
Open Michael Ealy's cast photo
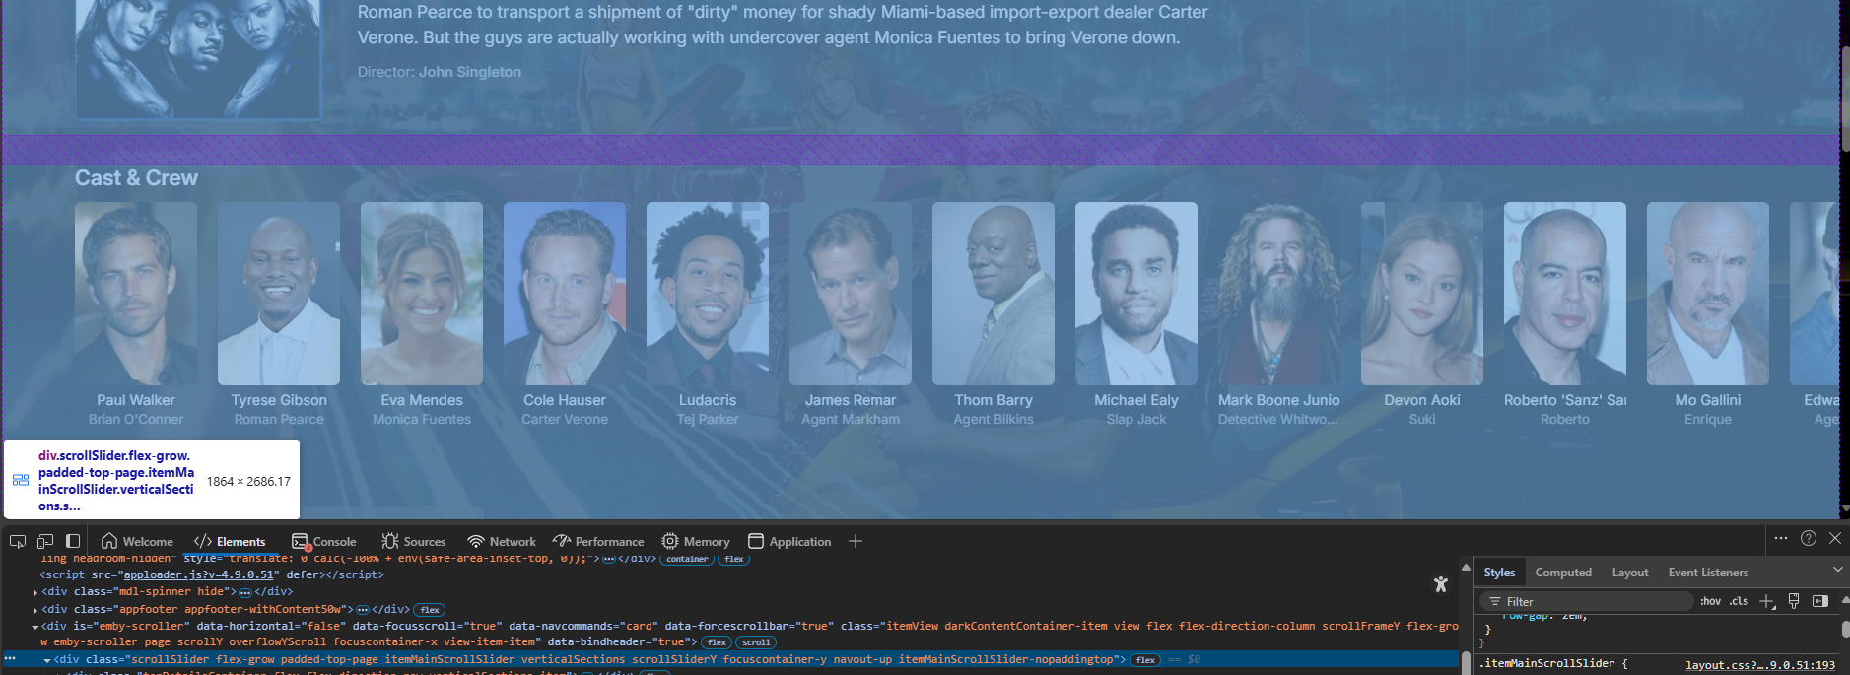(1136, 294)
